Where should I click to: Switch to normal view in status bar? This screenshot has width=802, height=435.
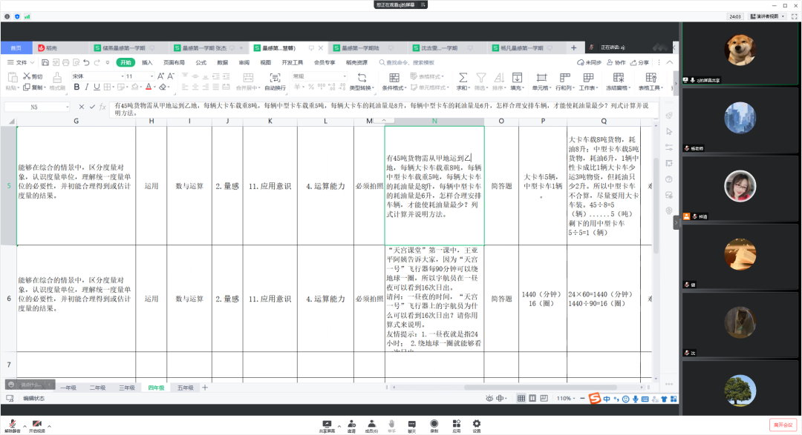click(521, 398)
